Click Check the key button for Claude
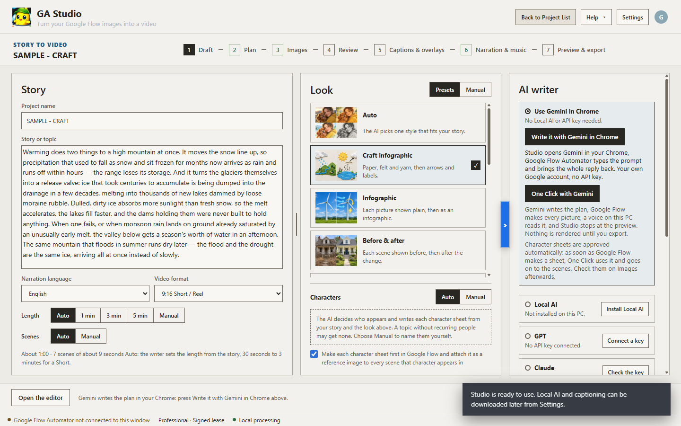The height and width of the screenshot is (426, 681). 626,371
